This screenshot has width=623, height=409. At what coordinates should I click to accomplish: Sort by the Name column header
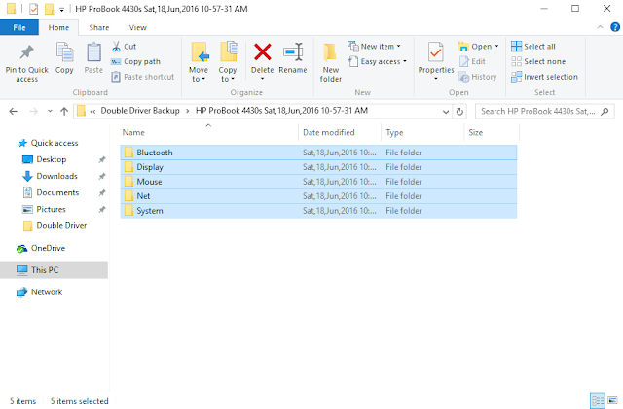pos(209,132)
